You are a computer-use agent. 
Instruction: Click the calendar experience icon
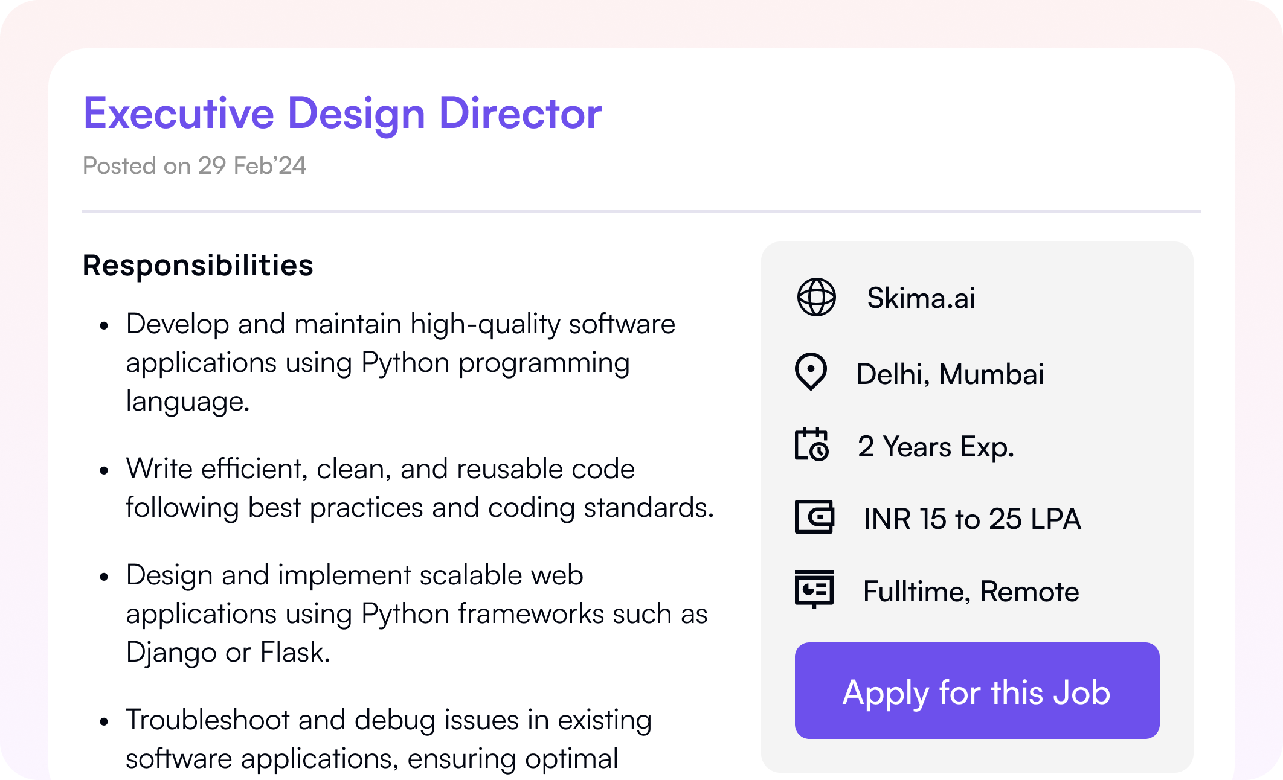pyautogui.click(x=812, y=445)
